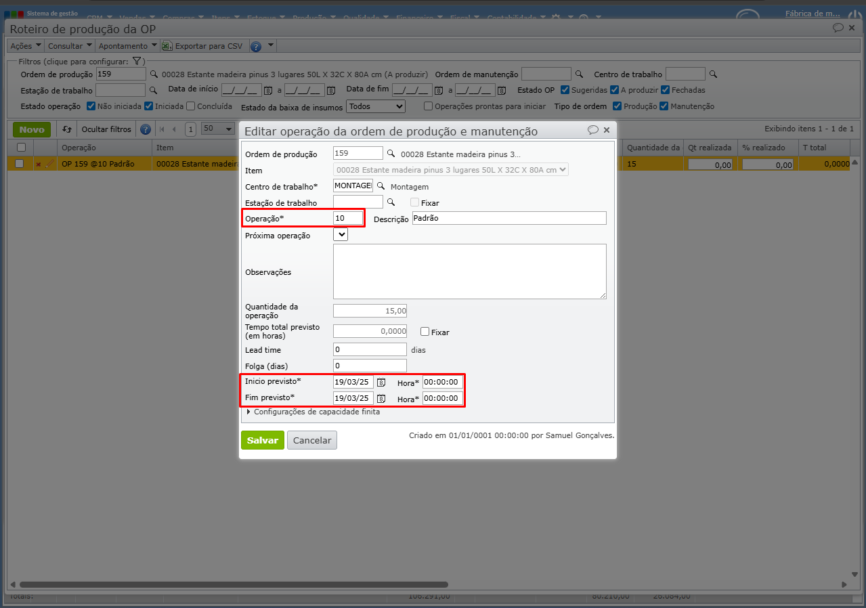
Task: Click Hora field of Início previsto
Action: pos(443,382)
